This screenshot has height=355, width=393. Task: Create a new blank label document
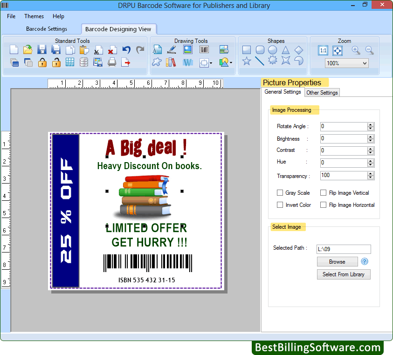pos(14,49)
